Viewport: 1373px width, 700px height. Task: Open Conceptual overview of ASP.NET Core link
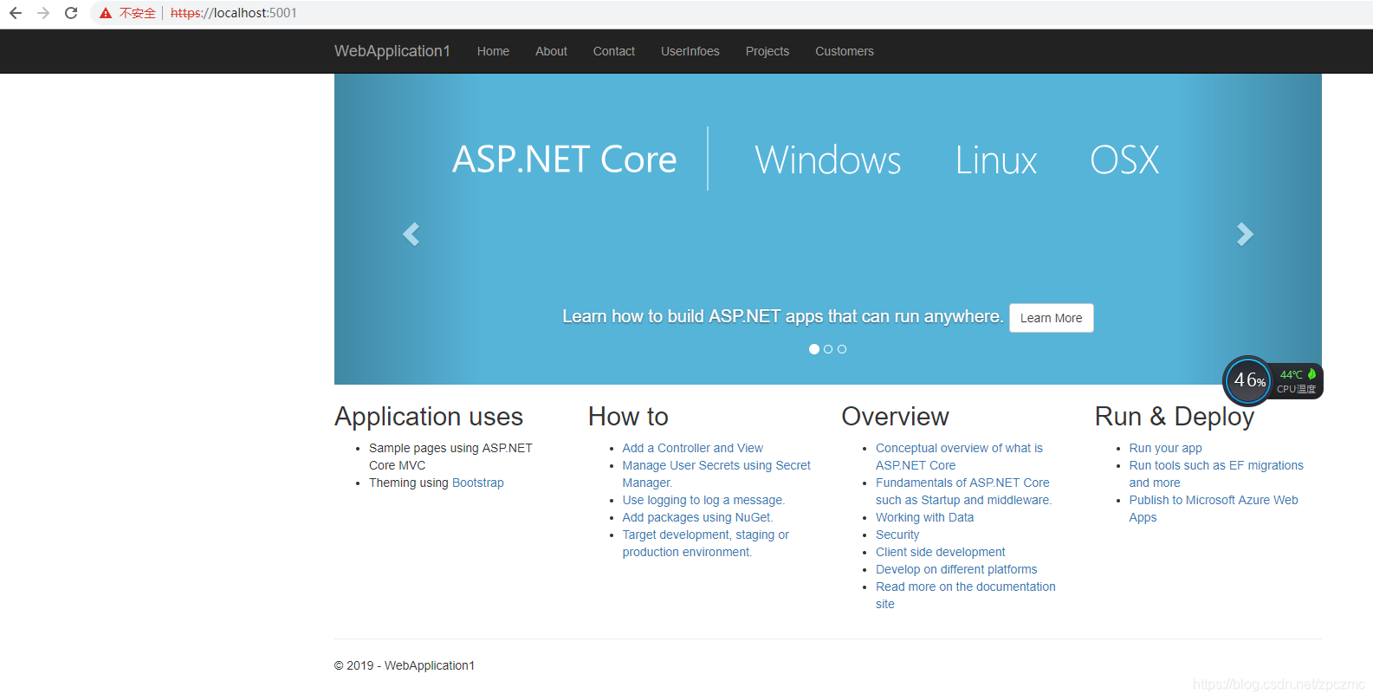click(959, 457)
